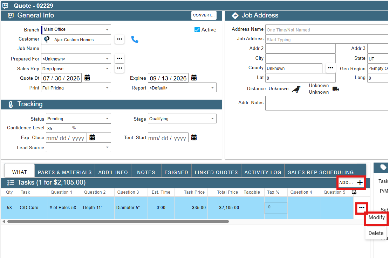Expand the Branch Main Office dropdown

tap(107, 30)
